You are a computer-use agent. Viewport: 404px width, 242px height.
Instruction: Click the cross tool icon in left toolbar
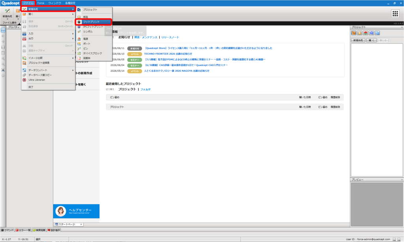coord(3,70)
